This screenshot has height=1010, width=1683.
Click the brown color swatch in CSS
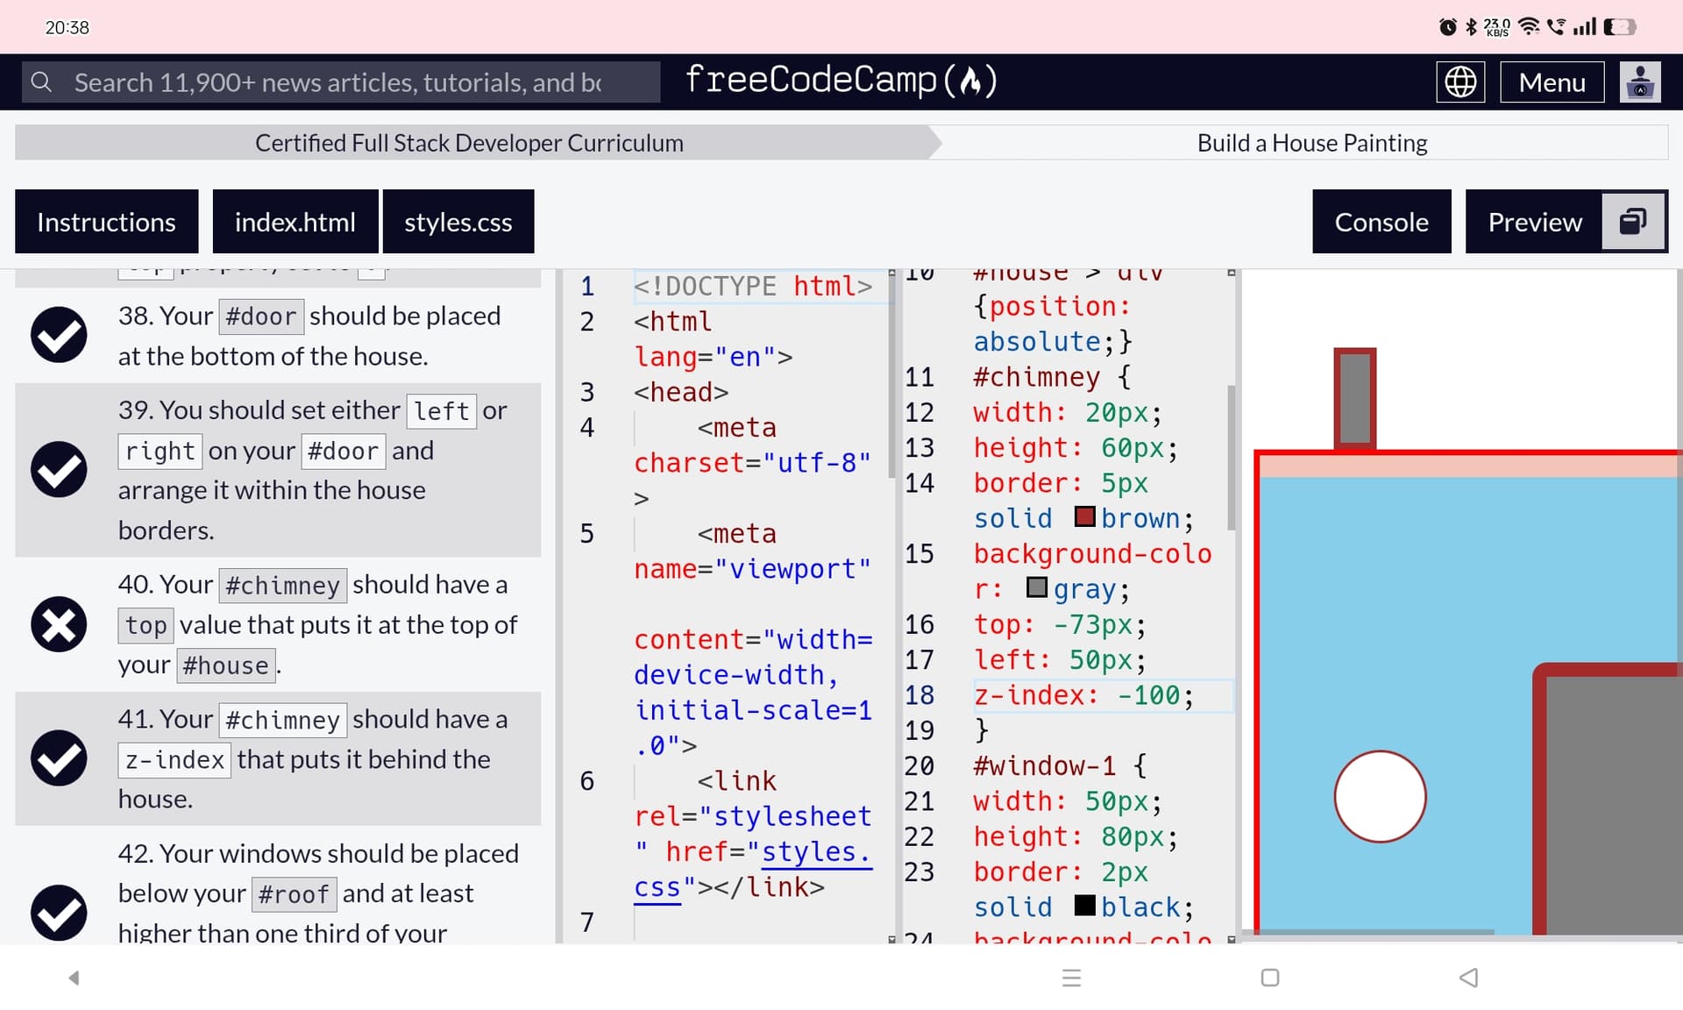click(x=1084, y=517)
